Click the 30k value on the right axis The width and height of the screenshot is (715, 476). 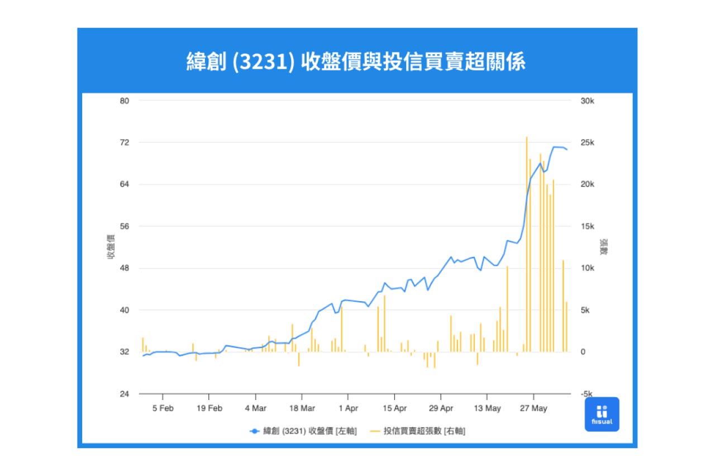(588, 101)
